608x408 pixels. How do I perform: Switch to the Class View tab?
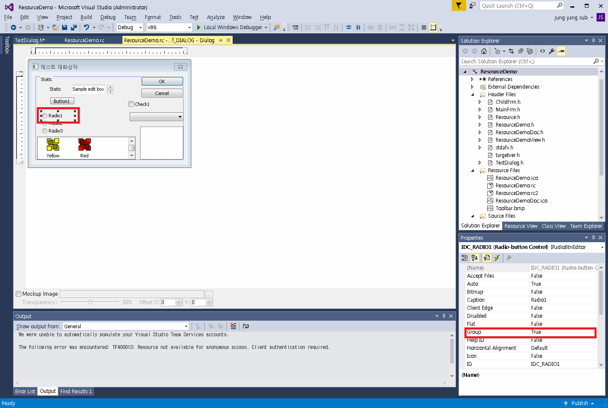coord(554,226)
